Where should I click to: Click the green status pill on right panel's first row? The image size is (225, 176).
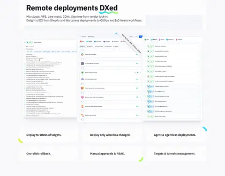[x=150, y=46]
